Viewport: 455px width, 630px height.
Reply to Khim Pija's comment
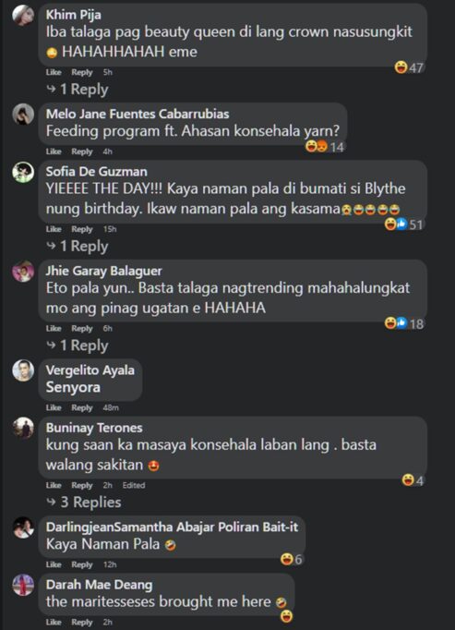[x=82, y=72]
